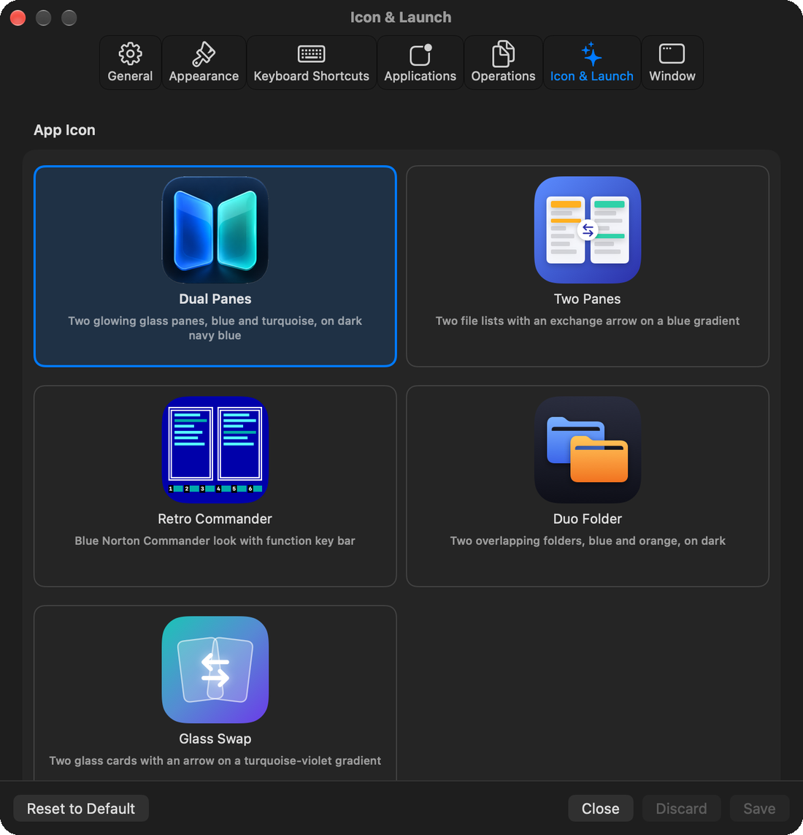Click 'Two overlapping folders' description
Screen dimensions: 803x835
[x=588, y=541]
